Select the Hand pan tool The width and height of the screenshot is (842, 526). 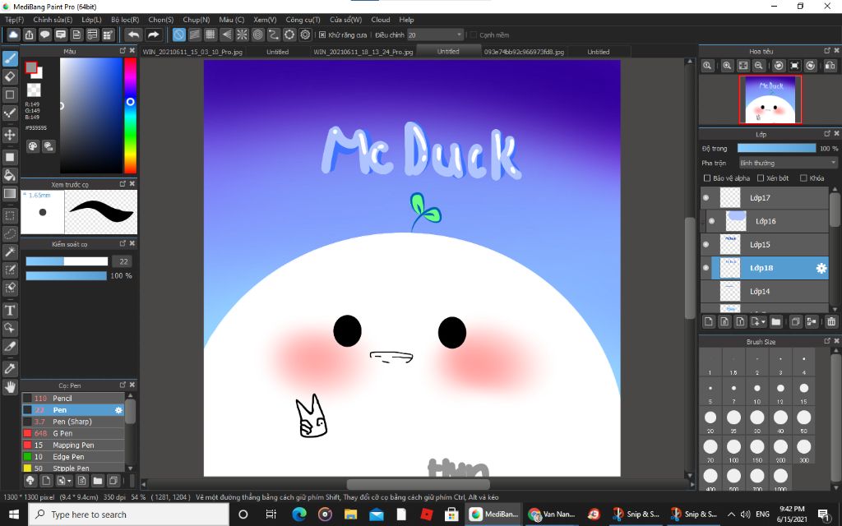click(10, 386)
